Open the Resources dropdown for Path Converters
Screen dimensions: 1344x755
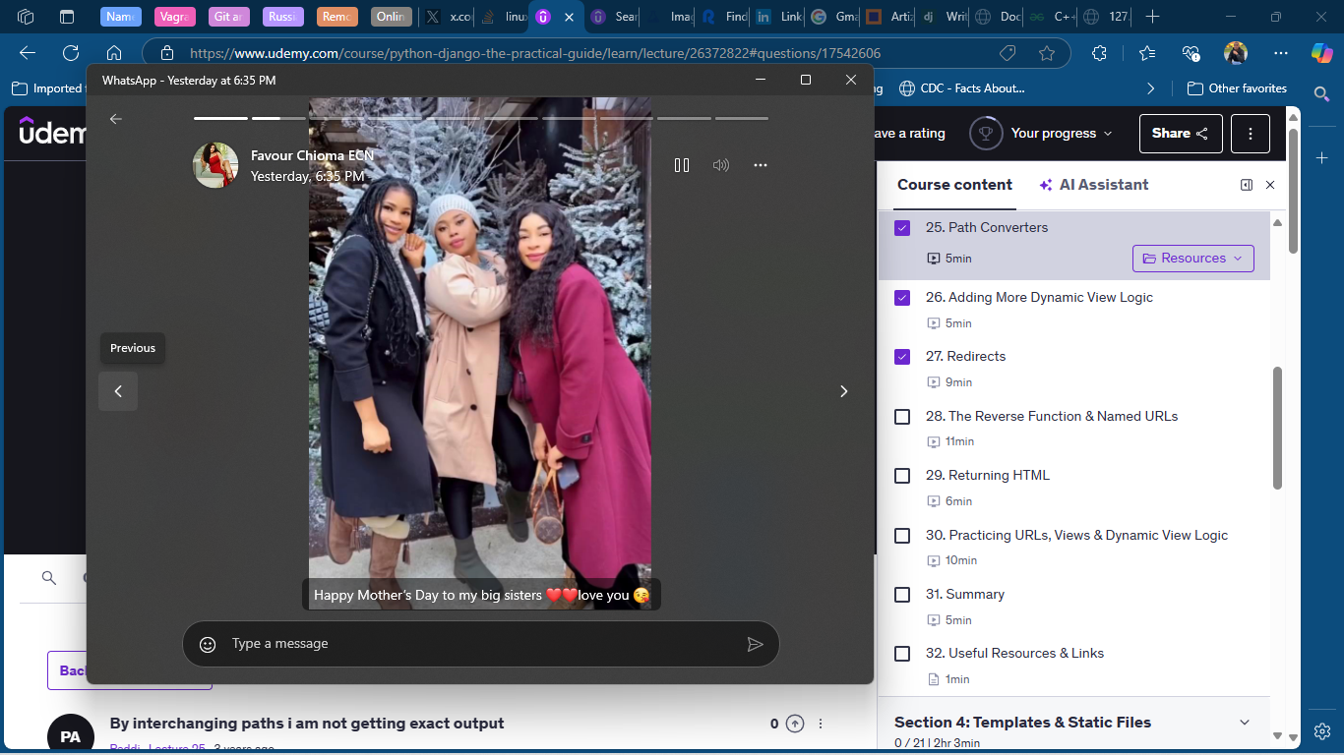(1193, 259)
